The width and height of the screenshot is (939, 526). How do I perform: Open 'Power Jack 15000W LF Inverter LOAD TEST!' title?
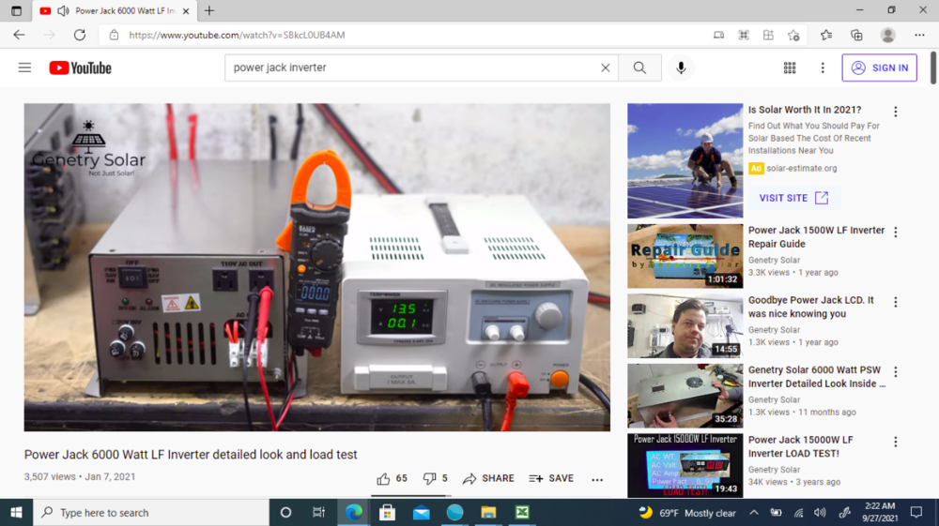(x=801, y=446)
